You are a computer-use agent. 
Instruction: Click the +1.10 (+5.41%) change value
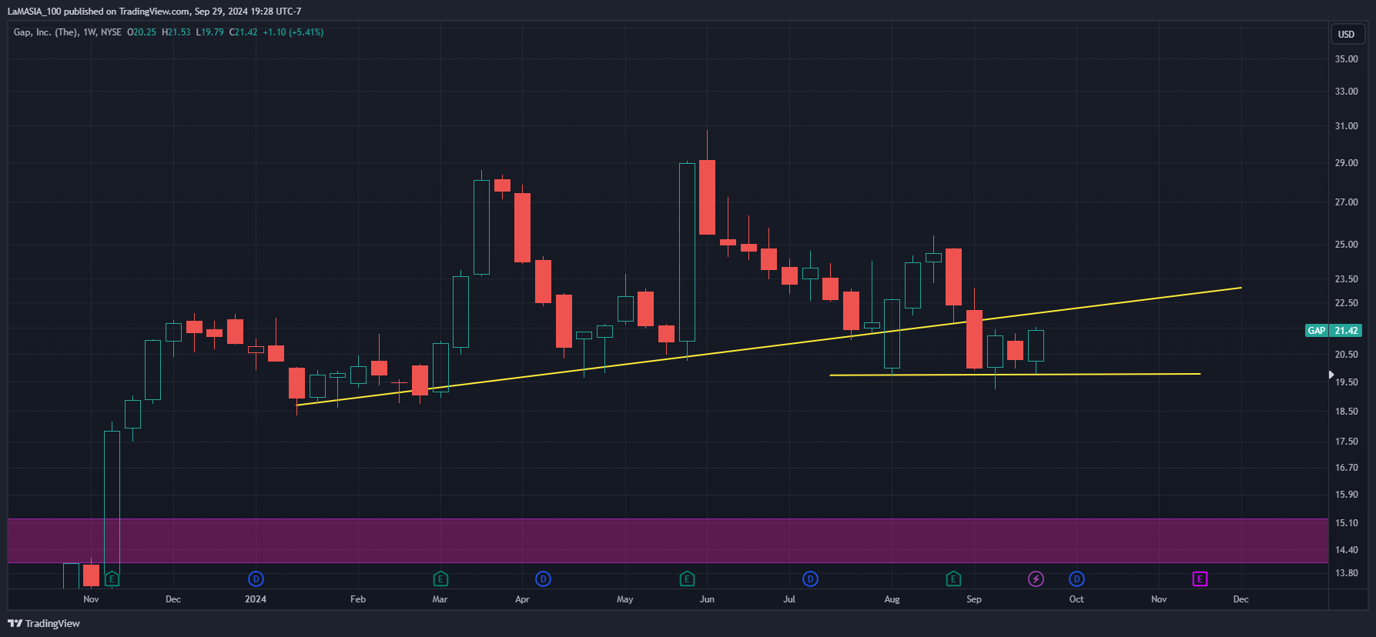[293, 32]
